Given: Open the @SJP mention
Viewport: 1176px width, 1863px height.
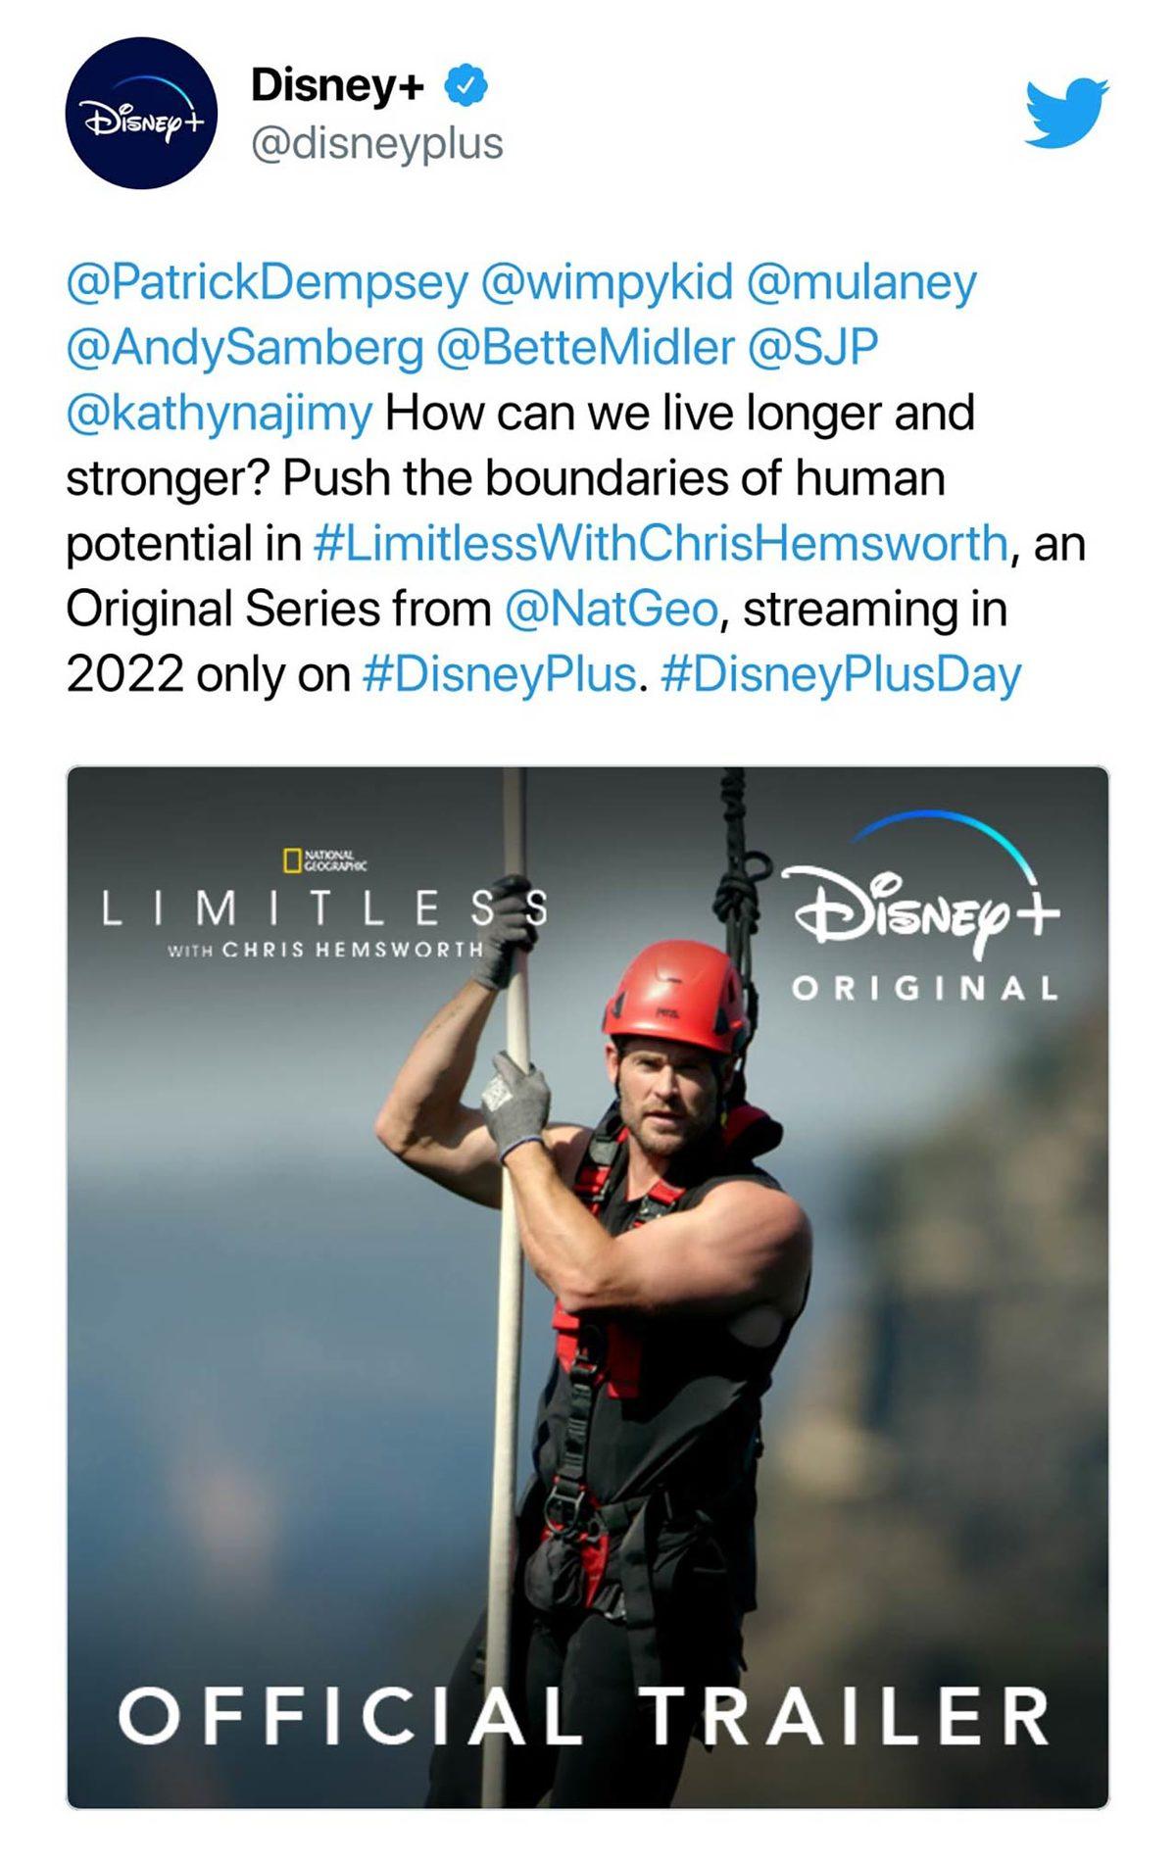Looking at the screenshot, I should click(812, 348).
